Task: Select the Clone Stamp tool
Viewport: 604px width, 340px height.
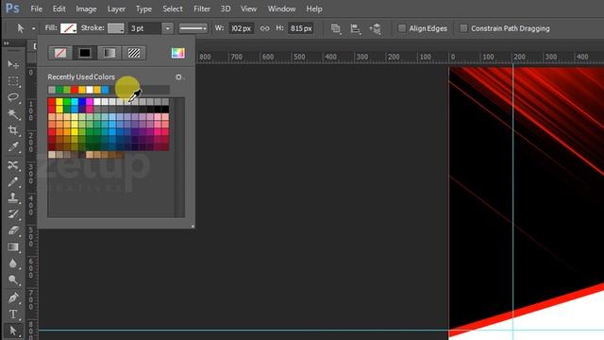Action: pos(13,198)
